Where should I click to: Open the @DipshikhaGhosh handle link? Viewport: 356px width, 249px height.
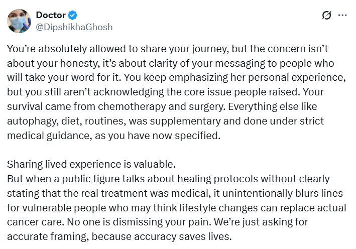click(74, 27)
